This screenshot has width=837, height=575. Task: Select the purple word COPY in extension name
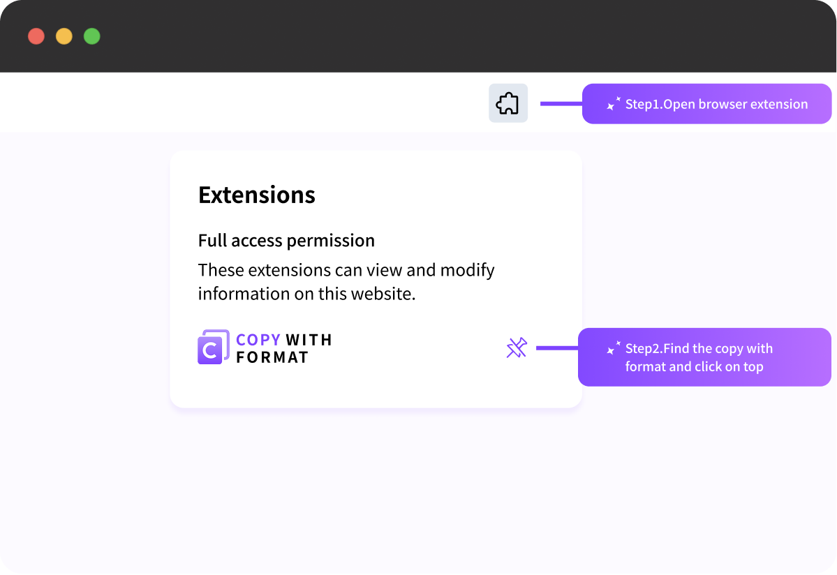(258, 340)
